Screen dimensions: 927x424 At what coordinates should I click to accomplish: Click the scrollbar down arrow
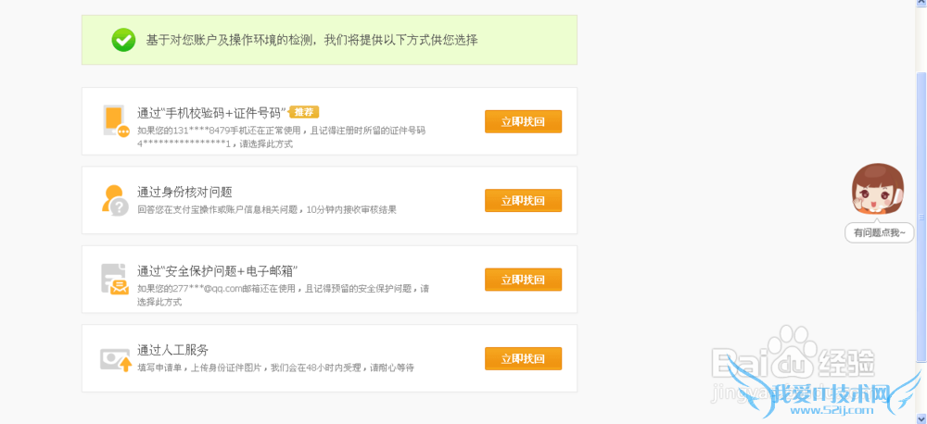[921, 418]
